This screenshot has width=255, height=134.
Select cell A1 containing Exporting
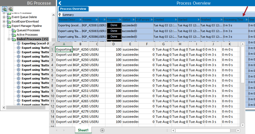click(64, 49)
